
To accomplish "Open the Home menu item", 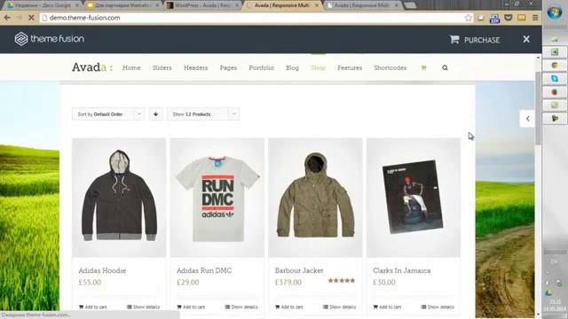I will [x=131, y=67].
